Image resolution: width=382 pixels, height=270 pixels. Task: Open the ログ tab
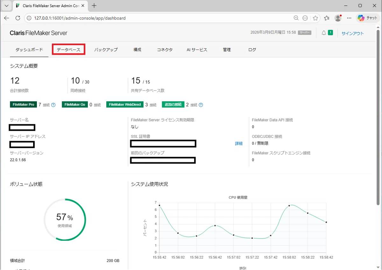[252, 50]
